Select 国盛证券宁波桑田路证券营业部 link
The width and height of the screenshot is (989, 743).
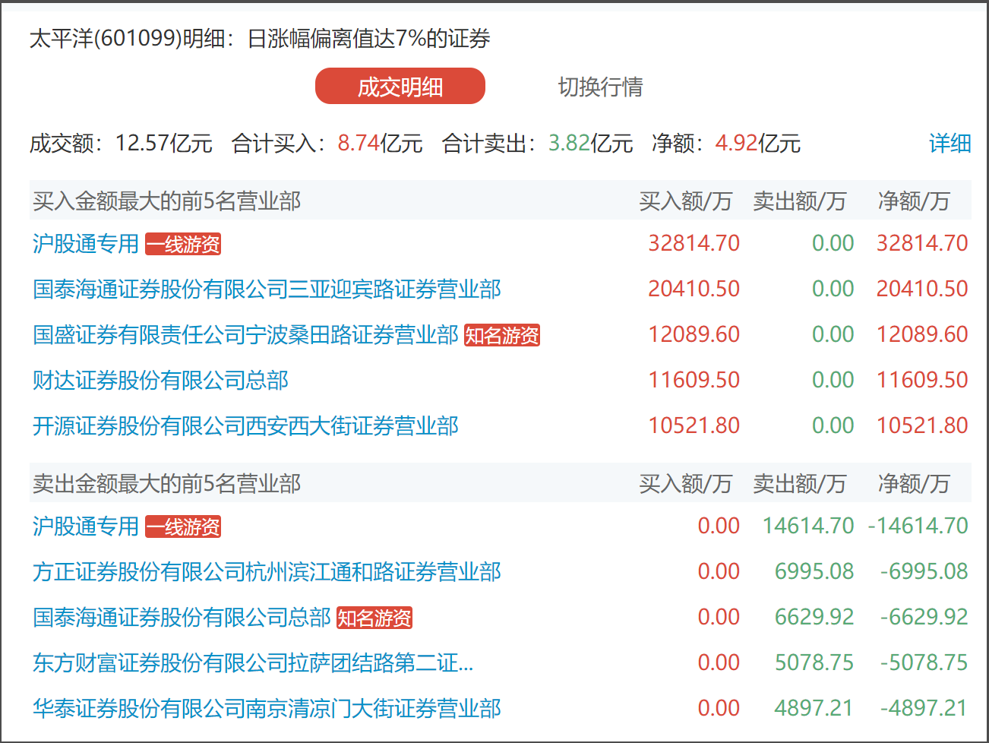pos(245,335)
